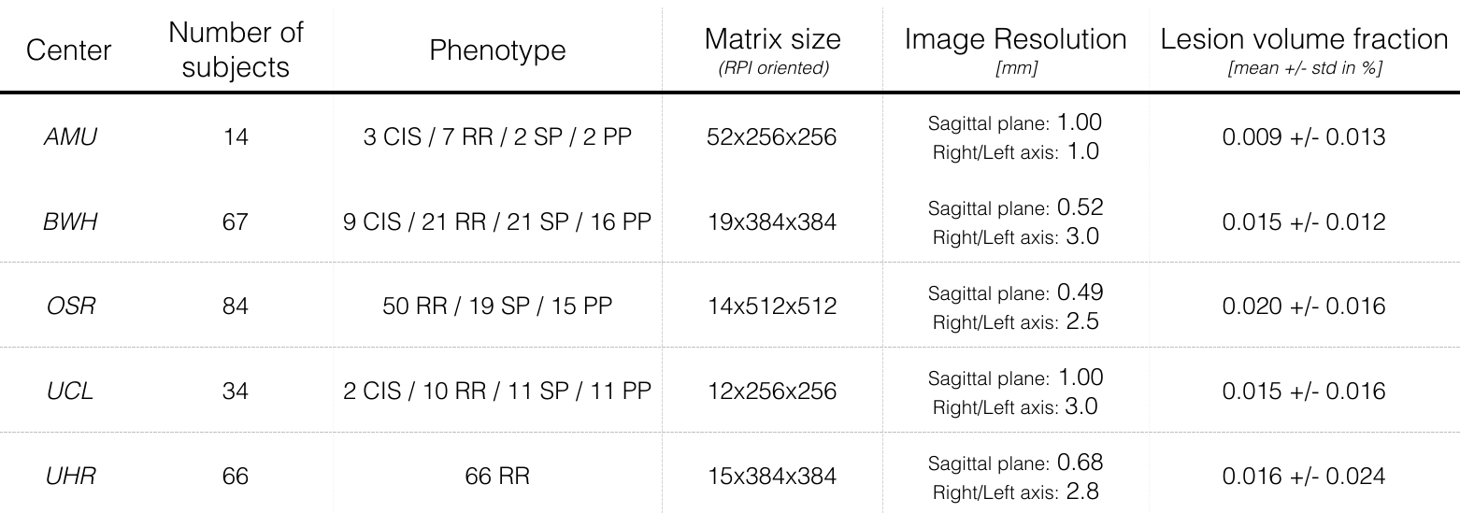
Task: Select the Image Resolution column header
Action: (x=1015, y=39)
